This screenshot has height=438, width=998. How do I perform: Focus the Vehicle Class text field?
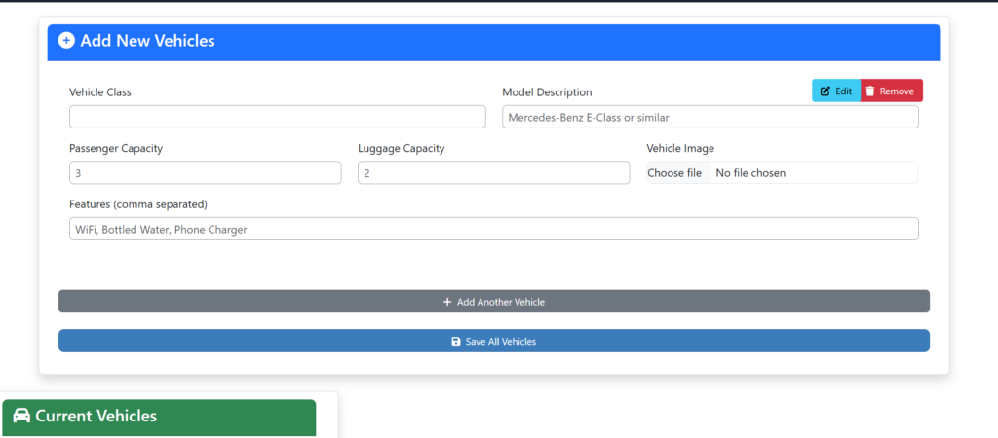tap(277, 117)
